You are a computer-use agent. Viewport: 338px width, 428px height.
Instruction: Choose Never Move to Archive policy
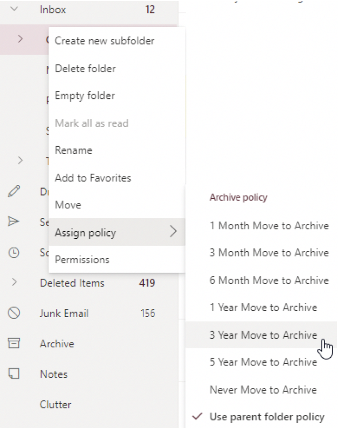(x=261, y=389)
